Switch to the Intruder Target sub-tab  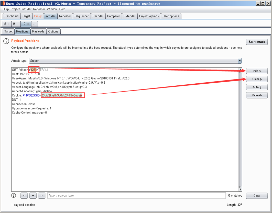click(8, 31)
